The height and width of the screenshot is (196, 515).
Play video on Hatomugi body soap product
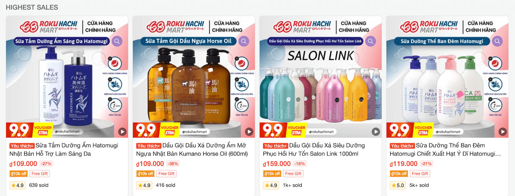122,131
